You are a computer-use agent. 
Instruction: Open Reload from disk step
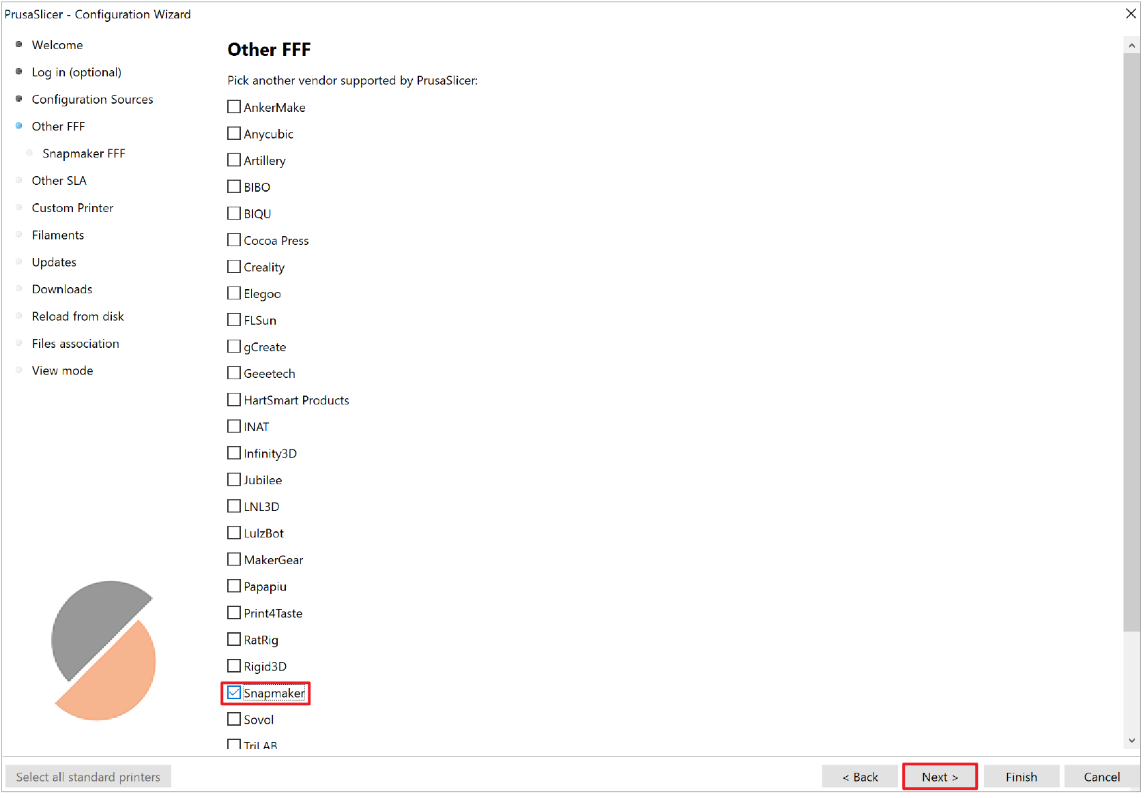point(78,316)
